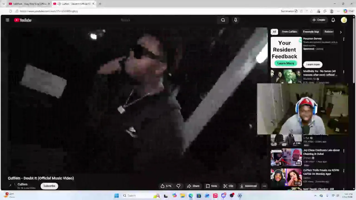Open the purple chat app with notification badge

(224, 196)
